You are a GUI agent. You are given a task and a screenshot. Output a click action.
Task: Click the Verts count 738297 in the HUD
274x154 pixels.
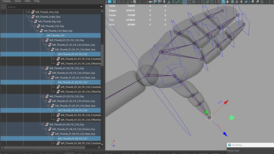tap(131, 6)
